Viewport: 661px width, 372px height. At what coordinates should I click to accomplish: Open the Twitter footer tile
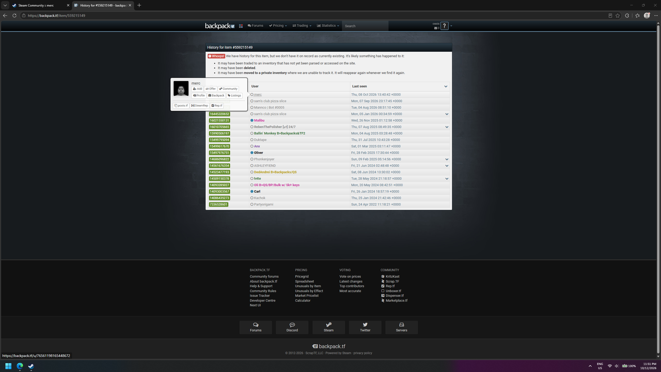coord(365,327)
